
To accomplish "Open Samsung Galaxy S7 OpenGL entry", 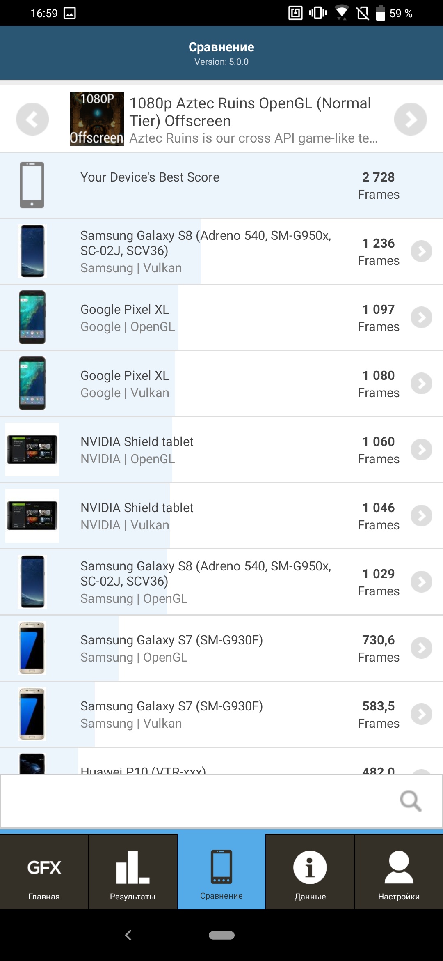I will [x=205, y=648].
